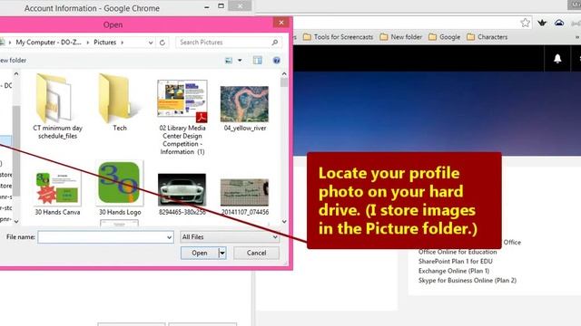Open the view options dropdown arrow
Screen dimensions: 581x326
(240, 61)
